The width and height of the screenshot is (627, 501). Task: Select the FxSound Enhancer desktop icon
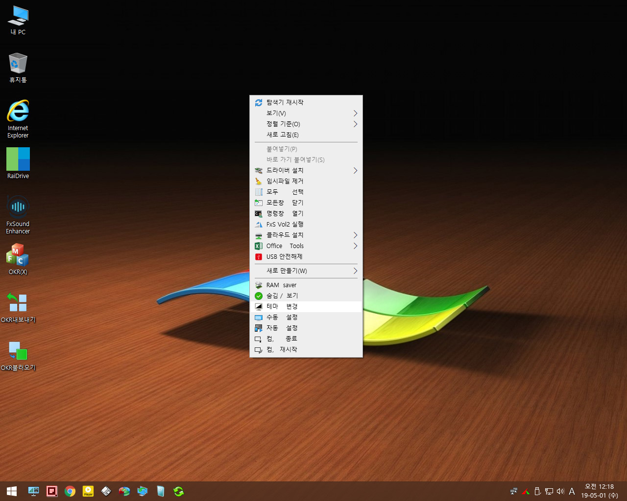pos(18,215)
